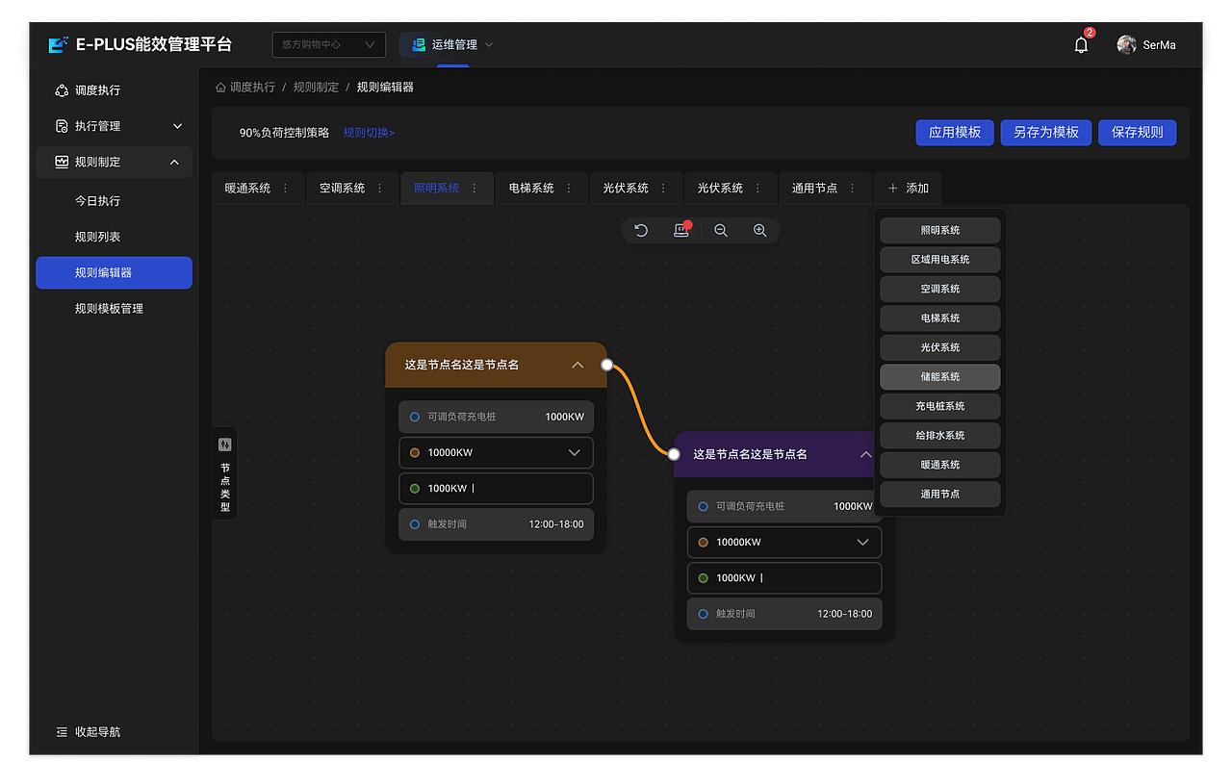Screen dimensions: 1232x763
Task: Choose 给排水系统 from the add menu
Action: pos(940,436)
